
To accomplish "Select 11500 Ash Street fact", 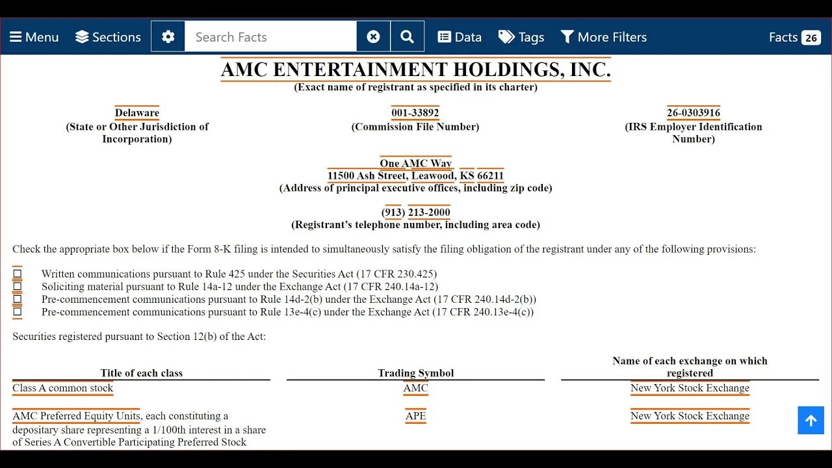I will click(367, 175).
